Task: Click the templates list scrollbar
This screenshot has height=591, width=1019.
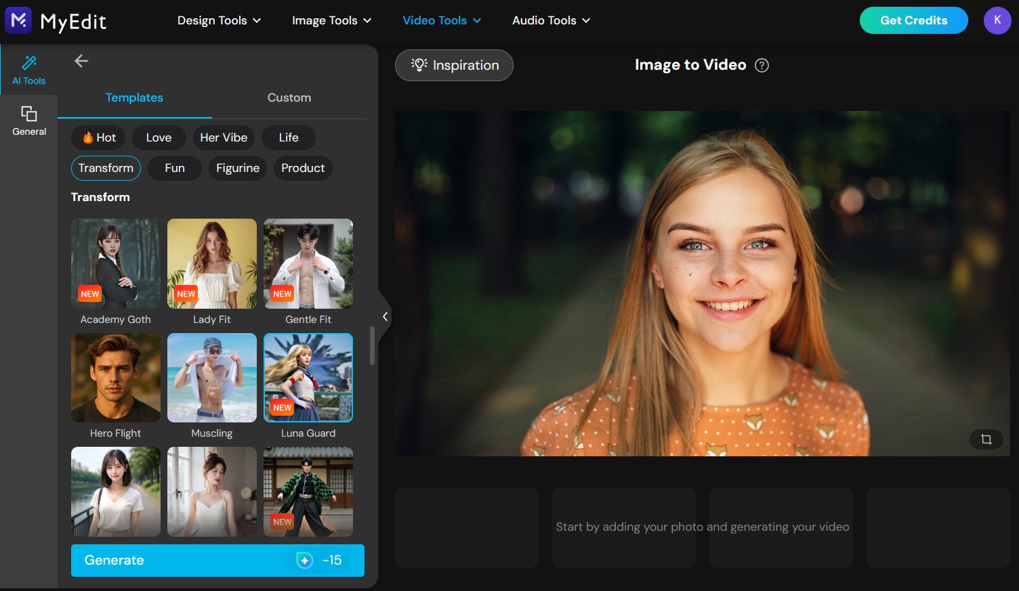Action: [x=372, y=346]
